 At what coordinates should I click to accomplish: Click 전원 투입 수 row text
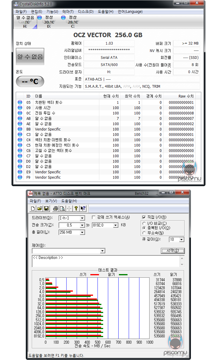(45, 113)
